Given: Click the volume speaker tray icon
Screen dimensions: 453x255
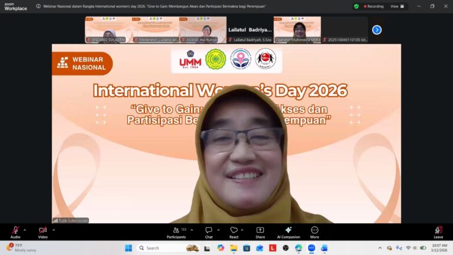Looking at the screenshot, I should coord(415,248).
